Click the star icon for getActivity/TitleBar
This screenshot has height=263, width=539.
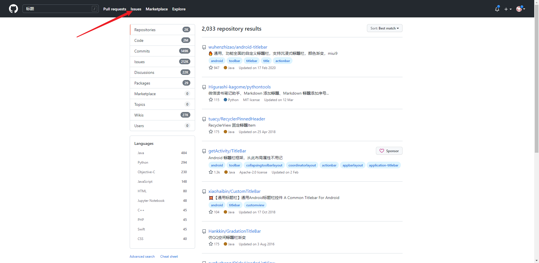211,172
